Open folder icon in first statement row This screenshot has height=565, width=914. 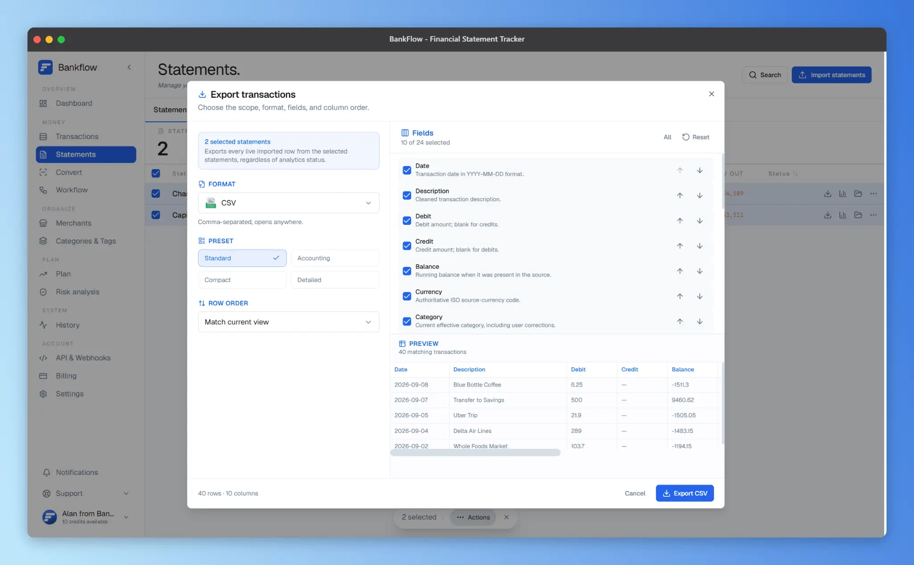858,194
